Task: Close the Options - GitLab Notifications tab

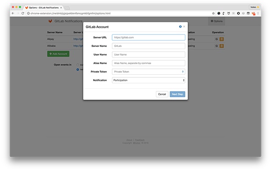Action: point(61,8)
